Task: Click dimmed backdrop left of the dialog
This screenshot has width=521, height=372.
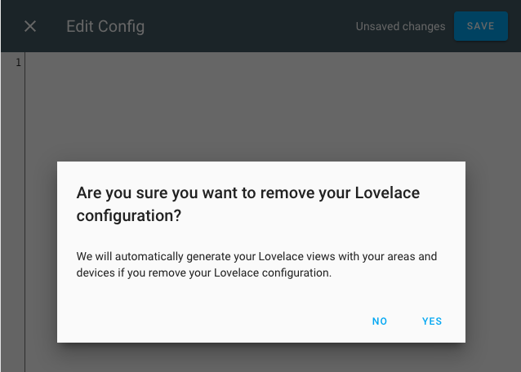Action: pyautogui.click(x=41, y=245)
